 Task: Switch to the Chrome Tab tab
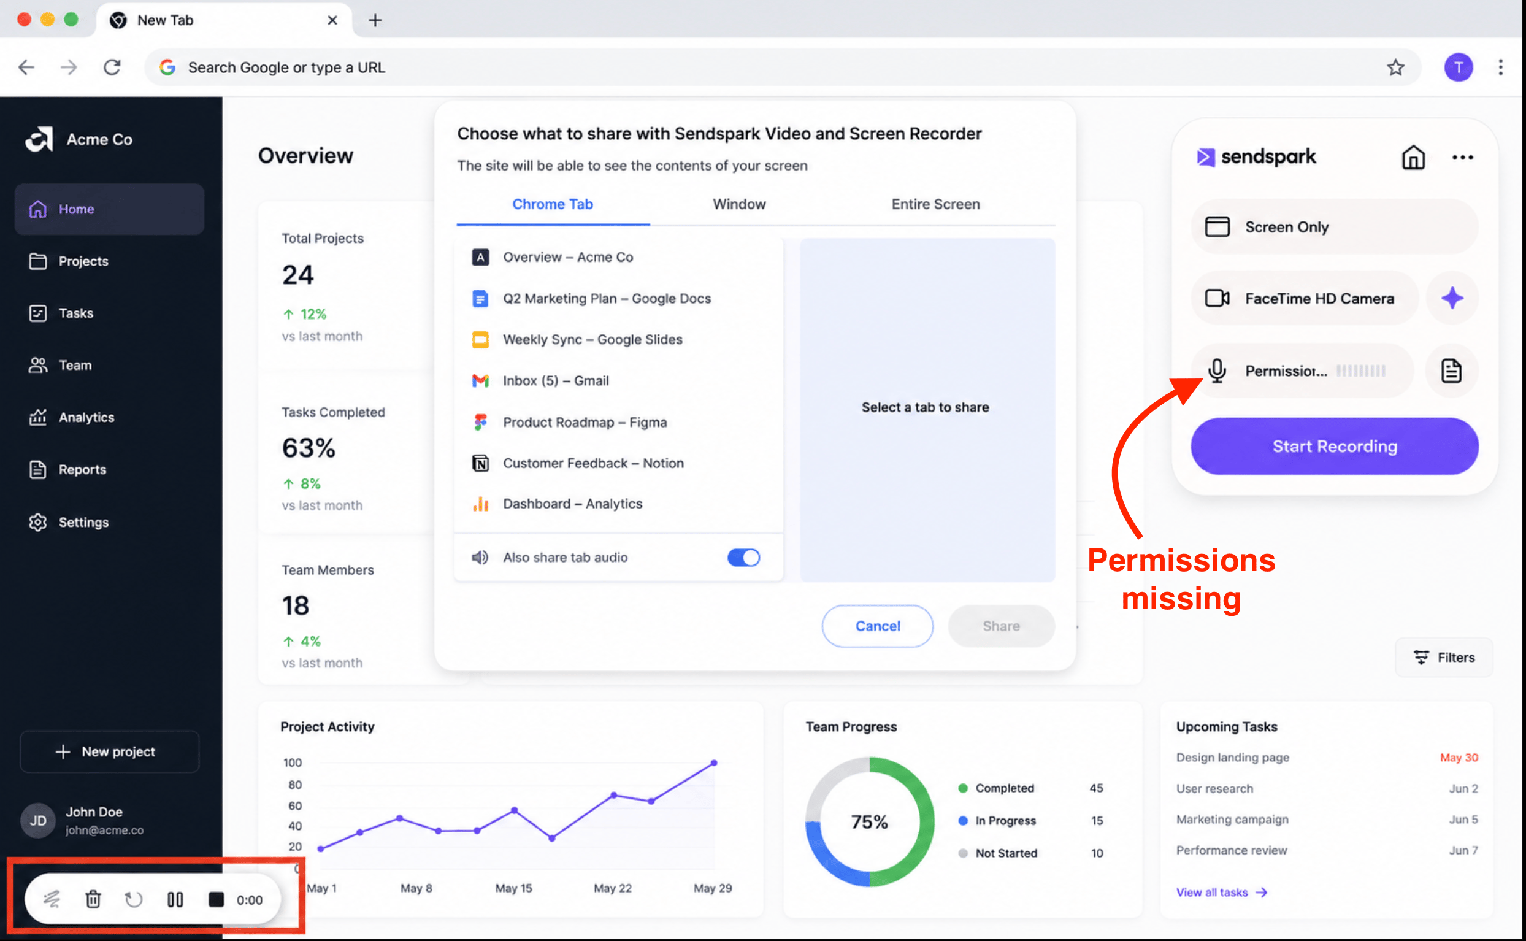tap(553, 204)
